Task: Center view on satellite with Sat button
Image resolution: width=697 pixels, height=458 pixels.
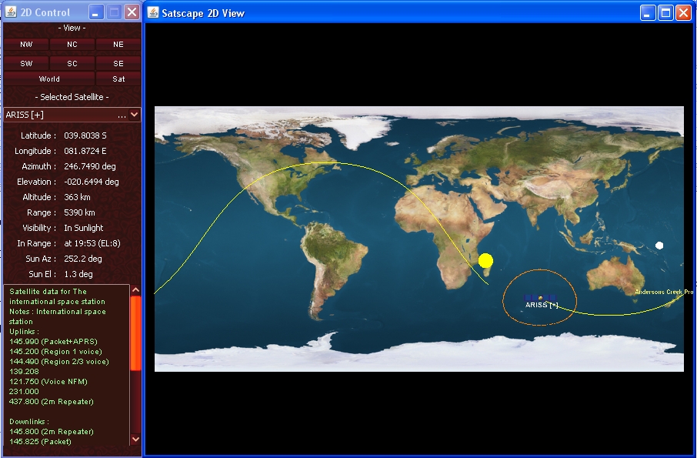Action: [x=118, y=79]
